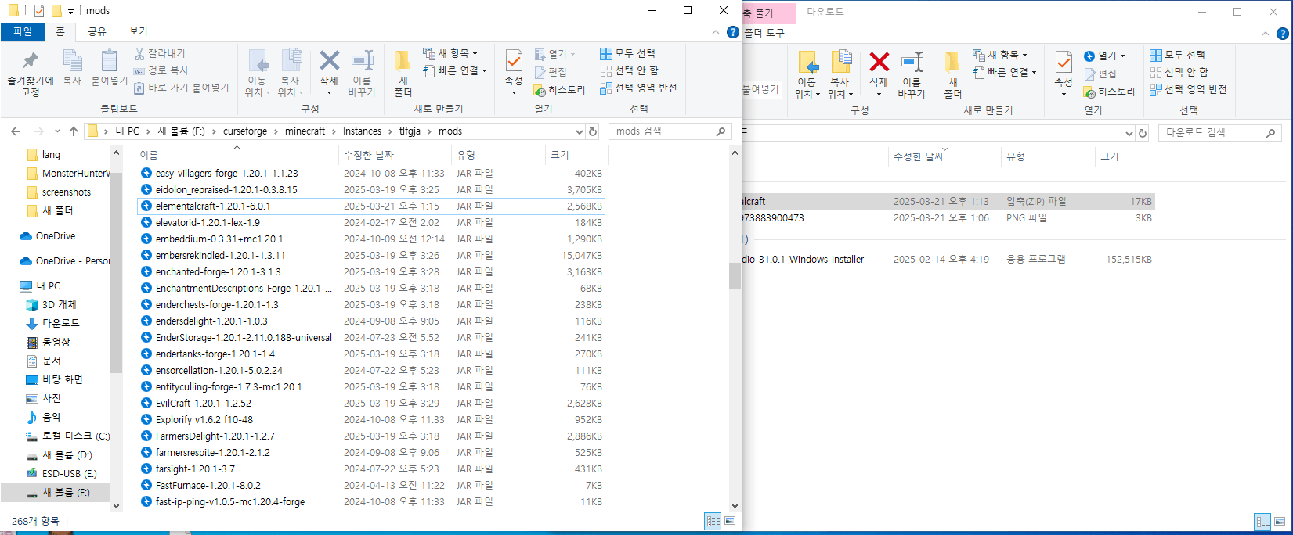This screenshot has height=535, width=1293.
Task: Select the ZIP file row in Downloads window
Action: pyautogui.click(x=948, y=202)
